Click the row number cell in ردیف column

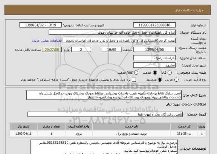coord(202,134)
